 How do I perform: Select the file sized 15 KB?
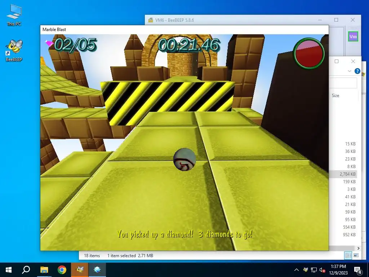click(350, 144)
